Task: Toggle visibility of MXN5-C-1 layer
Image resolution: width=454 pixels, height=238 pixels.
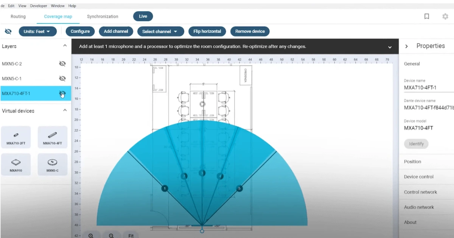Action: click(x=62, y=79)
